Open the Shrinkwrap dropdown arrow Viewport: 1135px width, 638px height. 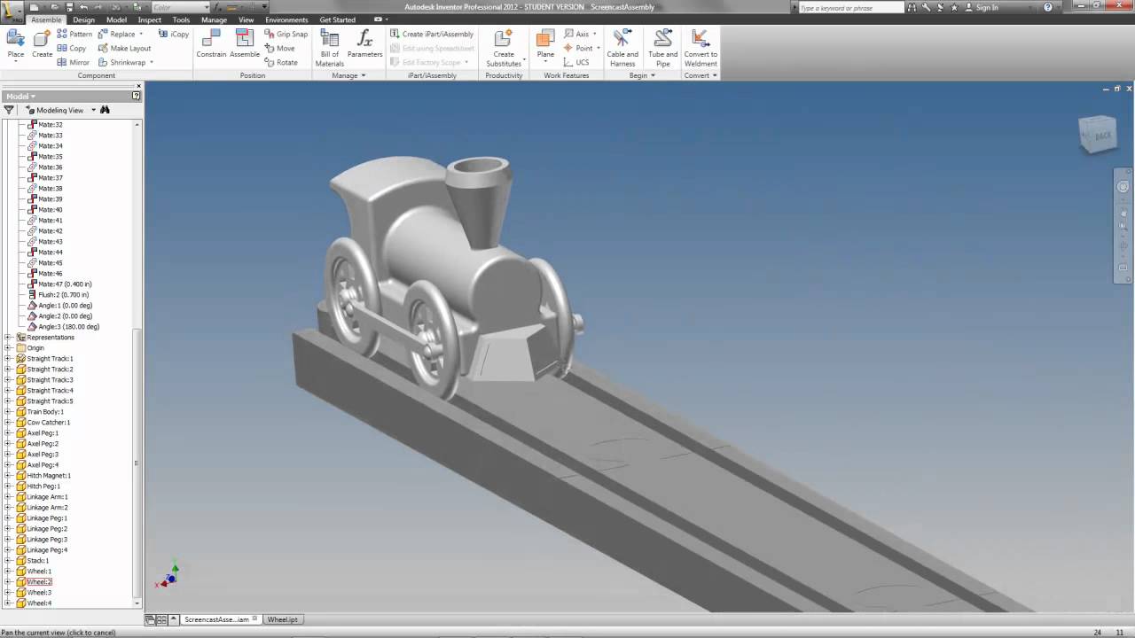point(152,62)
